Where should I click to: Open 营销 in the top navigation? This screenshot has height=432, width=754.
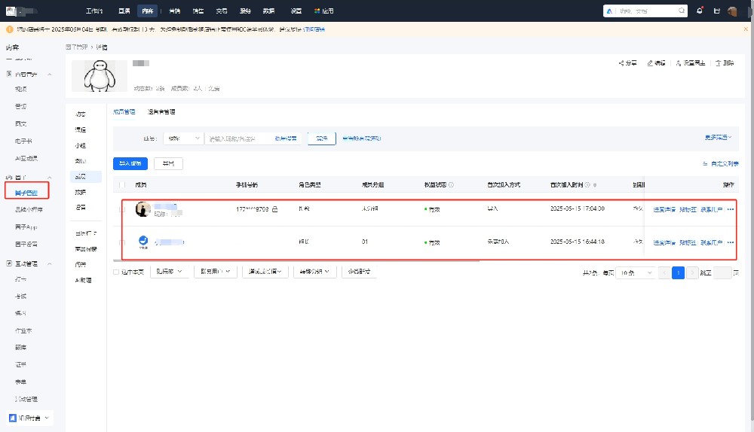[175, 11]
